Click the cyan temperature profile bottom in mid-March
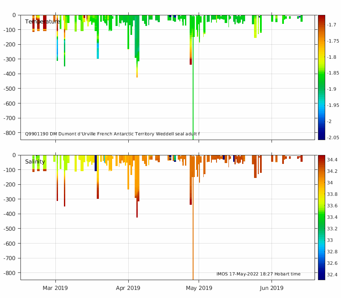 98,52
